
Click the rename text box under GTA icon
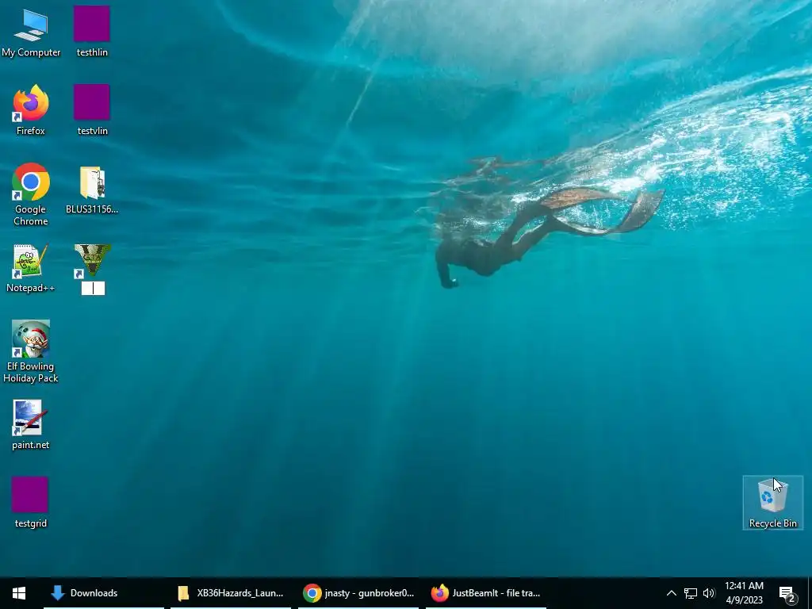[x=94, y=289]
